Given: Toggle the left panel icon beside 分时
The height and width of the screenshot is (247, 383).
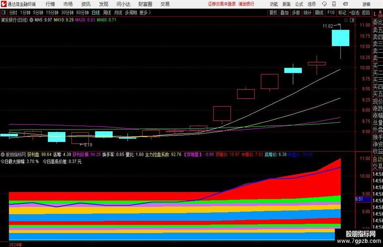Looking at the screenshot, I should pyautogui.click(x=3, y=13).
